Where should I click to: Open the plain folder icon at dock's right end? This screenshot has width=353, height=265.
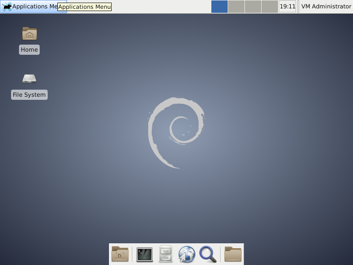(x=233, y=254)
